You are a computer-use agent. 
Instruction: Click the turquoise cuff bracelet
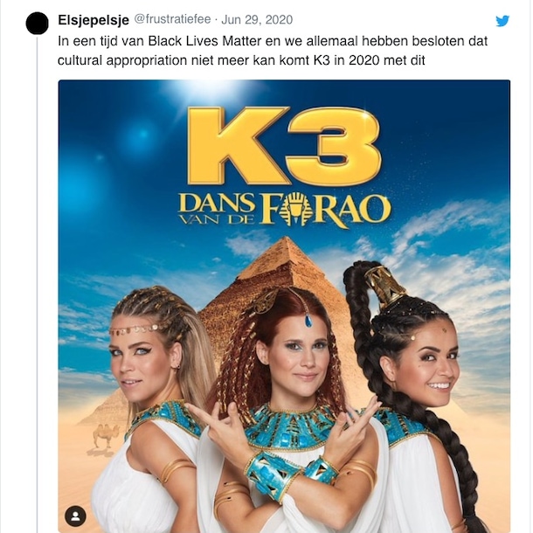273,475
